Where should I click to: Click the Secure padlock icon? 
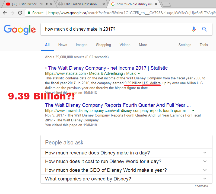pyautogui.click(x=29, y=13)
